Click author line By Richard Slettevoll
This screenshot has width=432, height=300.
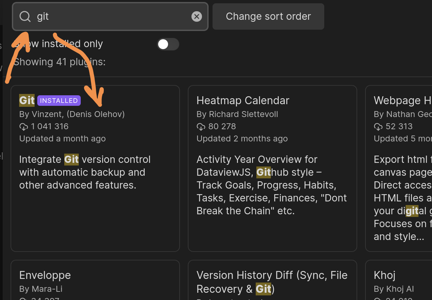[237, 114]
